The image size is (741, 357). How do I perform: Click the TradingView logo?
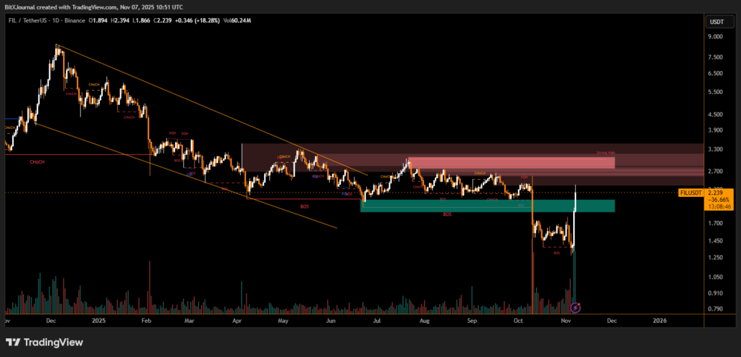(x=43, y=343)
